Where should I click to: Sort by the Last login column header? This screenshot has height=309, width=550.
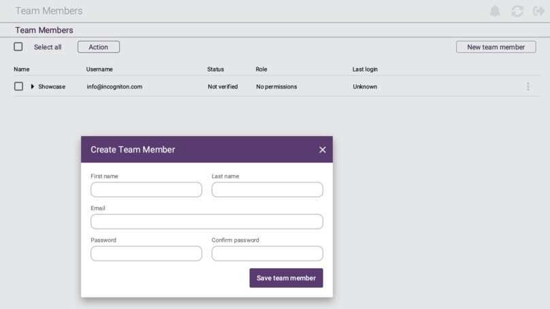click(x=365, y=69)
